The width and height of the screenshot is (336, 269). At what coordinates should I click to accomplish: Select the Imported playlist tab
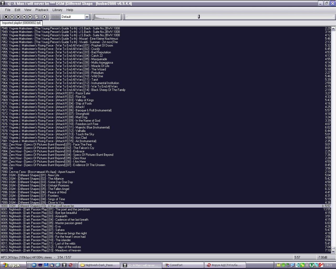[21, 23]
